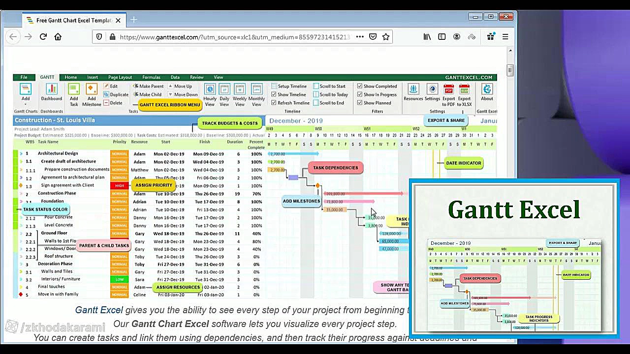Click the 'Construction - St. Louis Villa' title

tap(55, 120)
